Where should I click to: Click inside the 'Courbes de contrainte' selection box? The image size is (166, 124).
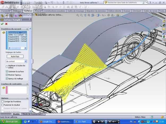[18, 90]
